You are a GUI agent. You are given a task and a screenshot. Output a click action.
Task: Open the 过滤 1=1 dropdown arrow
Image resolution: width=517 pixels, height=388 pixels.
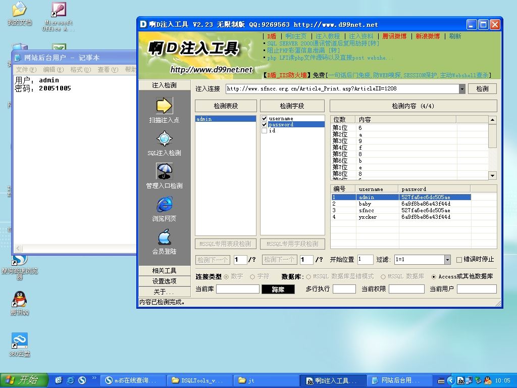coord(447,260)
